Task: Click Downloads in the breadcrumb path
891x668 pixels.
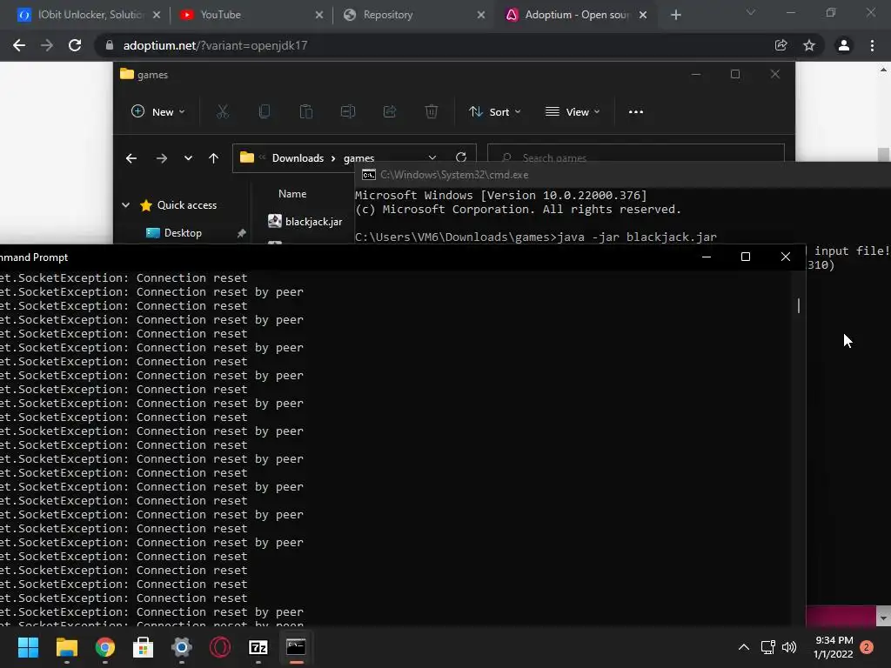Action: point(298,158)
